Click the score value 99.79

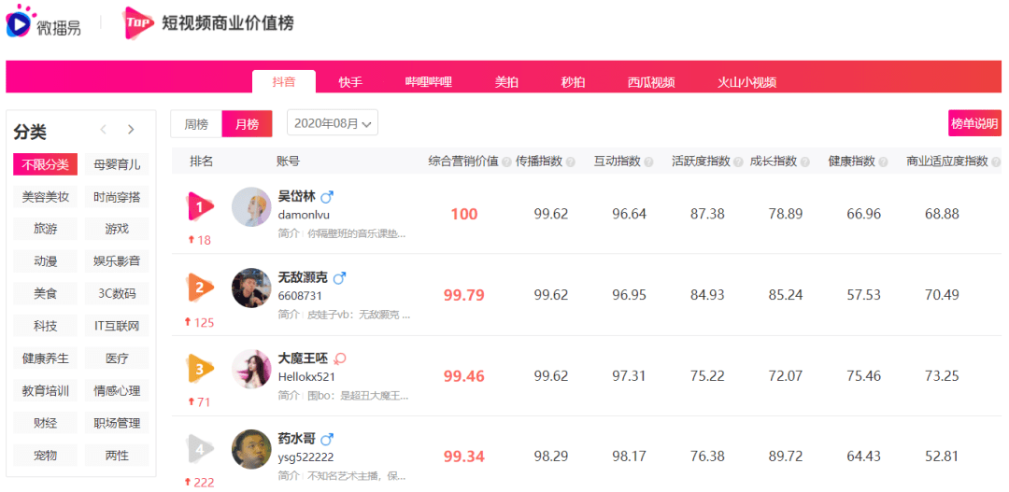click(464, 295)
